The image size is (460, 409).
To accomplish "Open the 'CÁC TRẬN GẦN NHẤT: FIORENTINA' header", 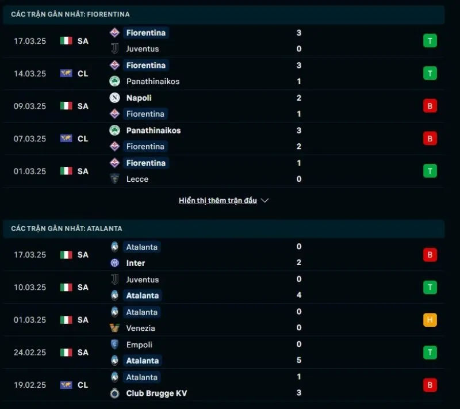I will [69, 14].
